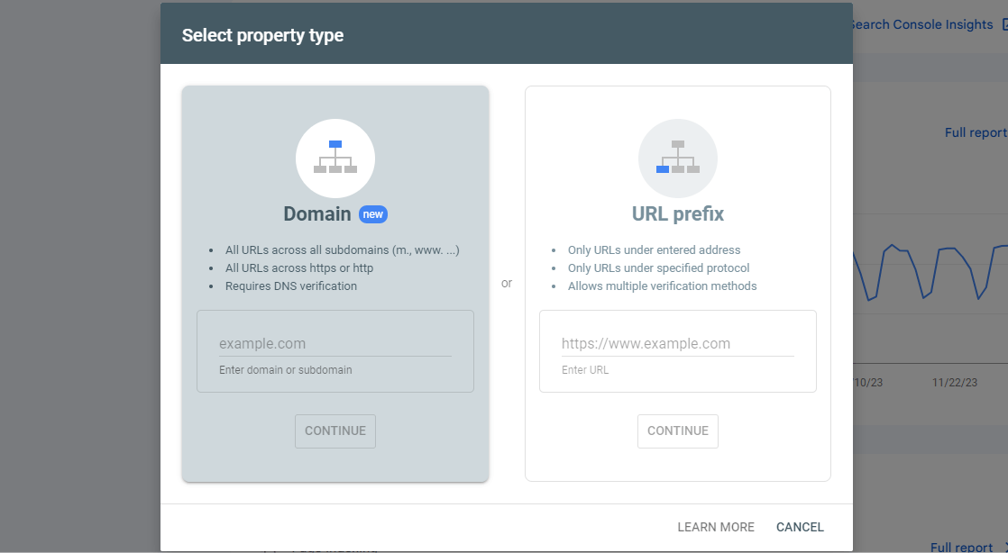Cancel the Select property type dialog
Image resolution: width=1008 pixels, height=553 pixels.
coord(800,527)
